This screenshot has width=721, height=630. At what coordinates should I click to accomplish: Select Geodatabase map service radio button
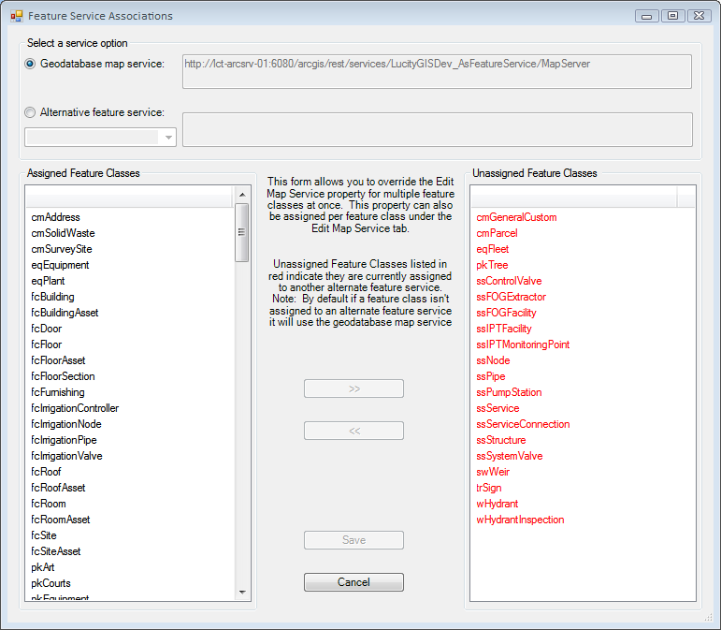point(30,64)
